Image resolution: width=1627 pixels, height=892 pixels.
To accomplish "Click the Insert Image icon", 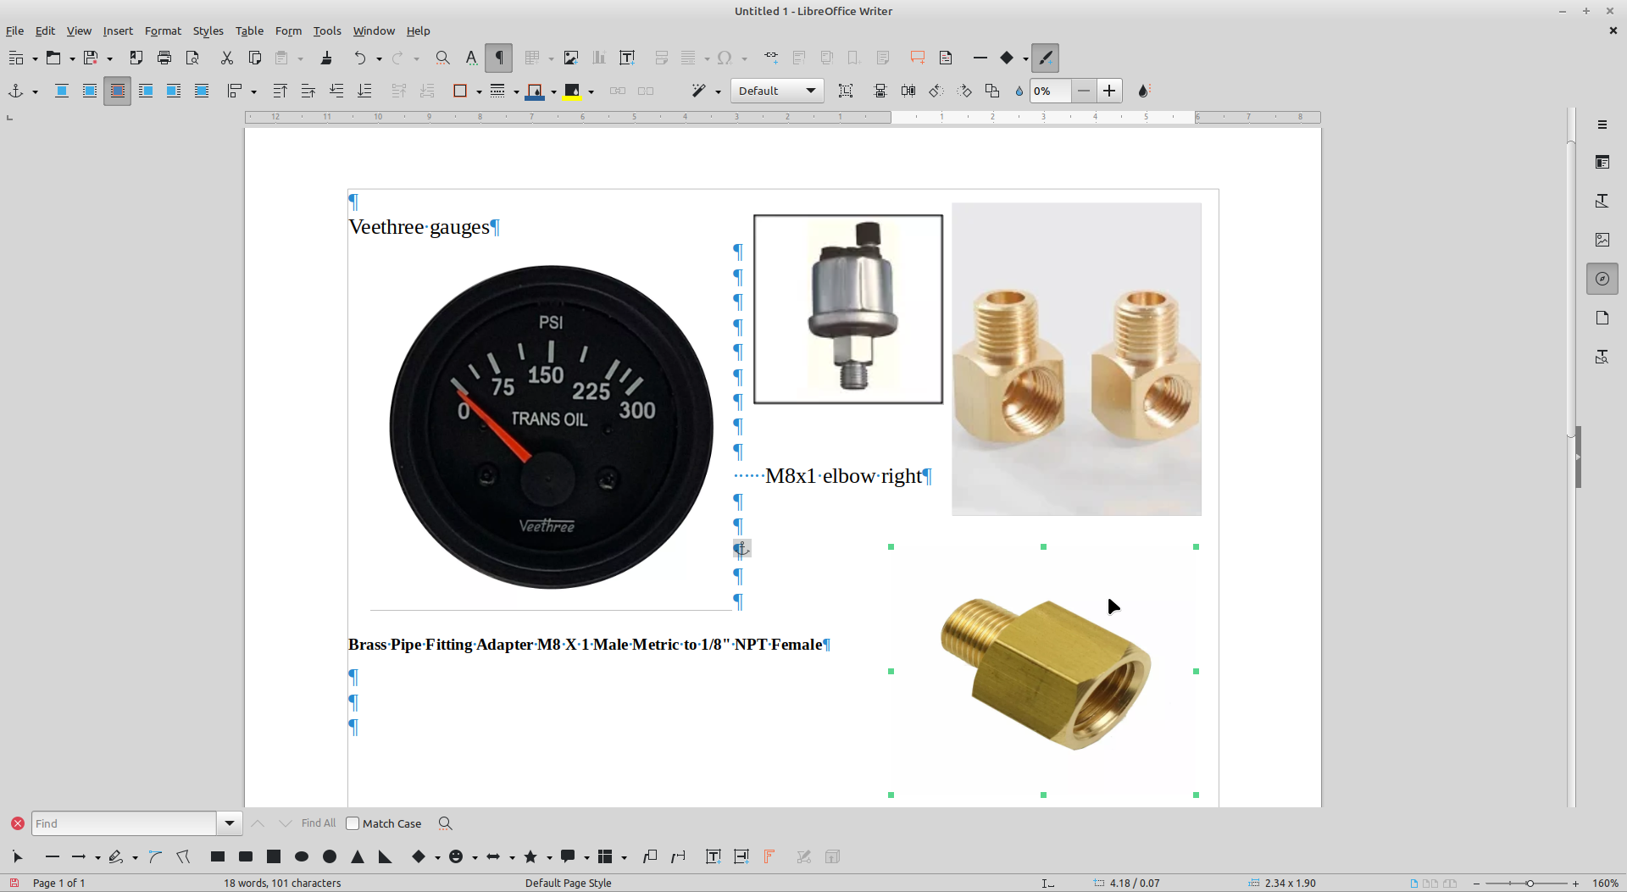I will 571,58.
